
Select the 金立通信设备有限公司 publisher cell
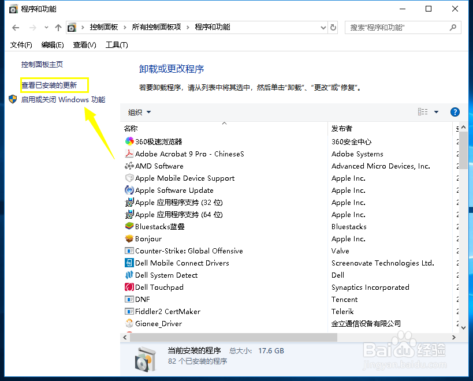pos(366,324)
